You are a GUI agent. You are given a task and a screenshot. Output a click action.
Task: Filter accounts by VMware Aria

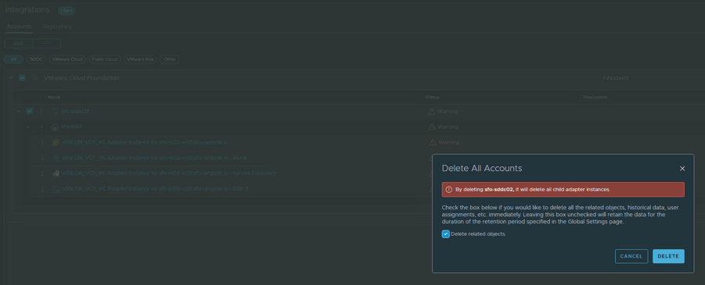click(x=140, y=59)
